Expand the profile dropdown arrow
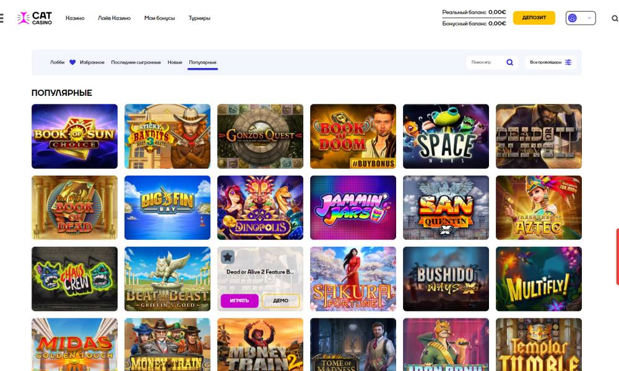Viewport: 619px width, 371px height. pos(589,18)
